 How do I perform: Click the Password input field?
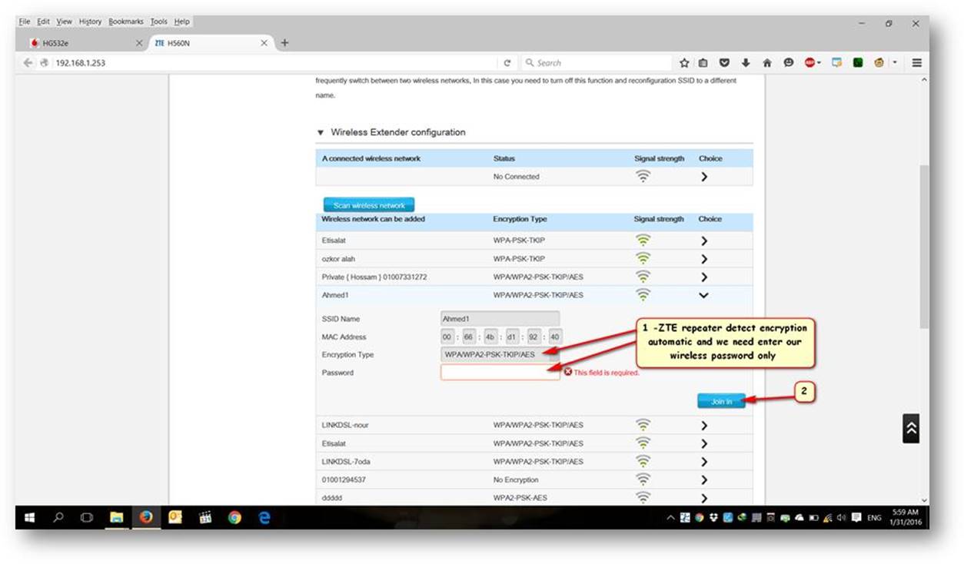(500, 373)
